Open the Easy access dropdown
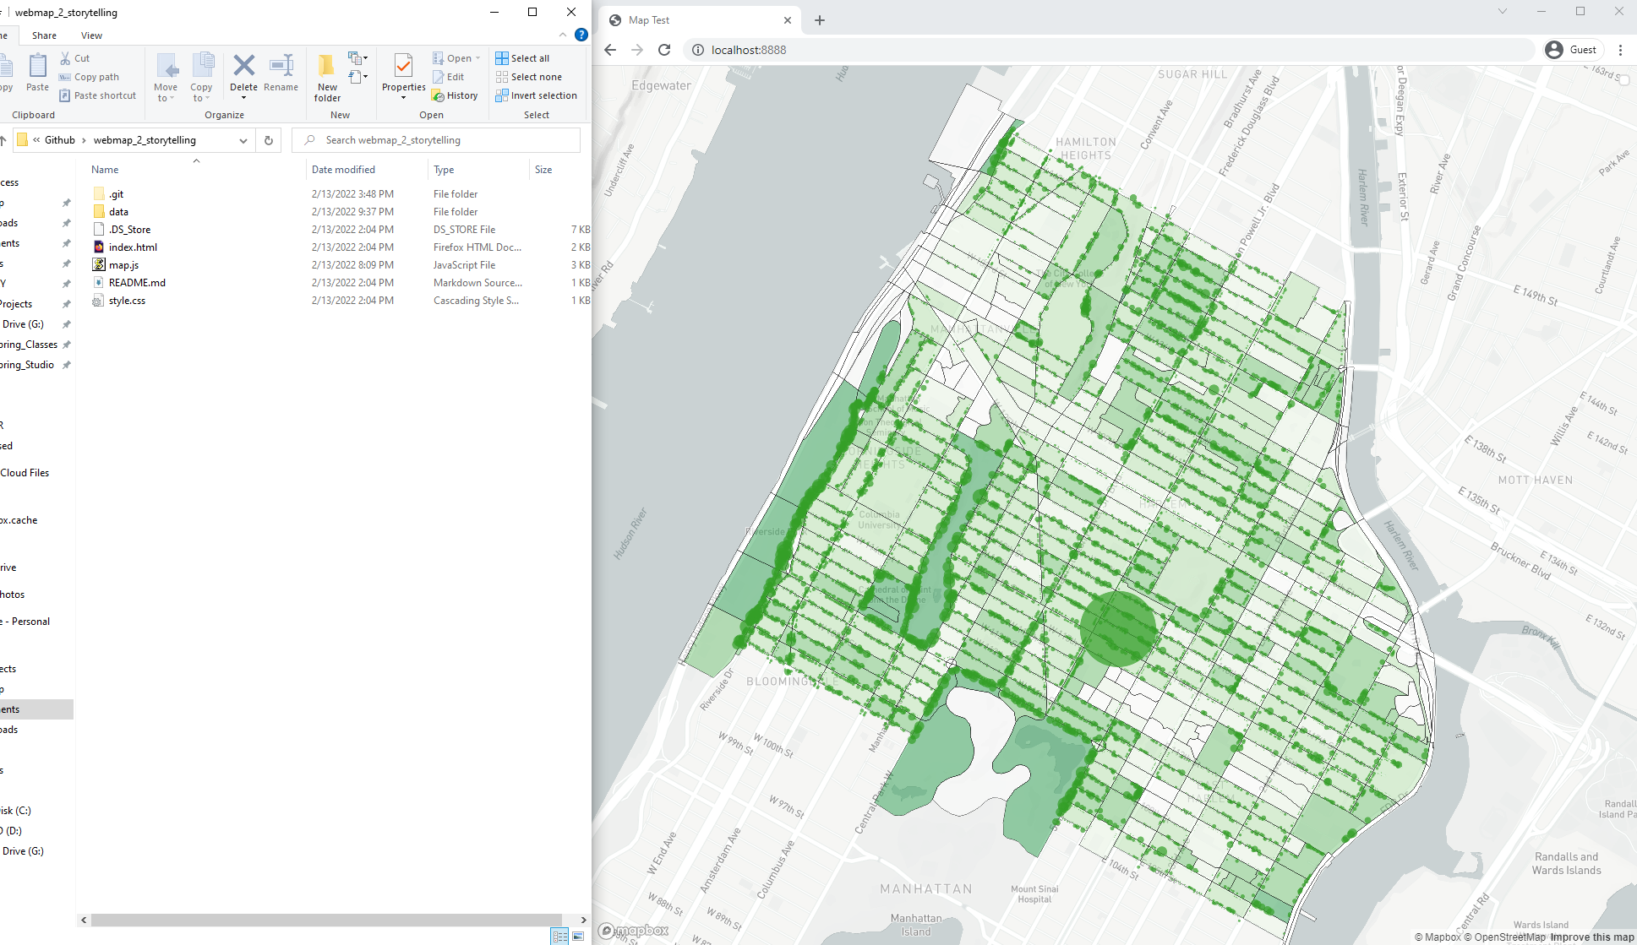Screen dimensions: 1637x945 (358, 77)
